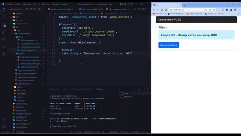The height and width of the screenshot is (136, 241).
Task: Add a new terminal with plus icon
Action: tap(139, 89)
